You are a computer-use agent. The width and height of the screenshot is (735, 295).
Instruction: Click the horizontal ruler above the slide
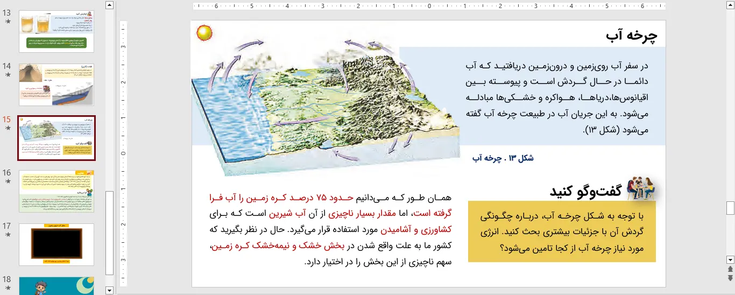429,6
